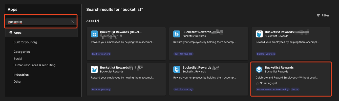Image resolution: width=339 pixels, height=101 pixels.
Task: Click the "Categories" sidebar heading
Action: click(22, 52)
